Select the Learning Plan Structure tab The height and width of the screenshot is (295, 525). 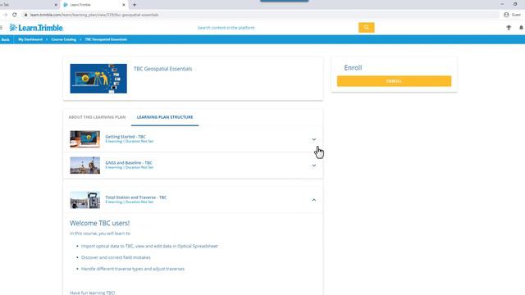pyautogui.click(x=165, y=117)
